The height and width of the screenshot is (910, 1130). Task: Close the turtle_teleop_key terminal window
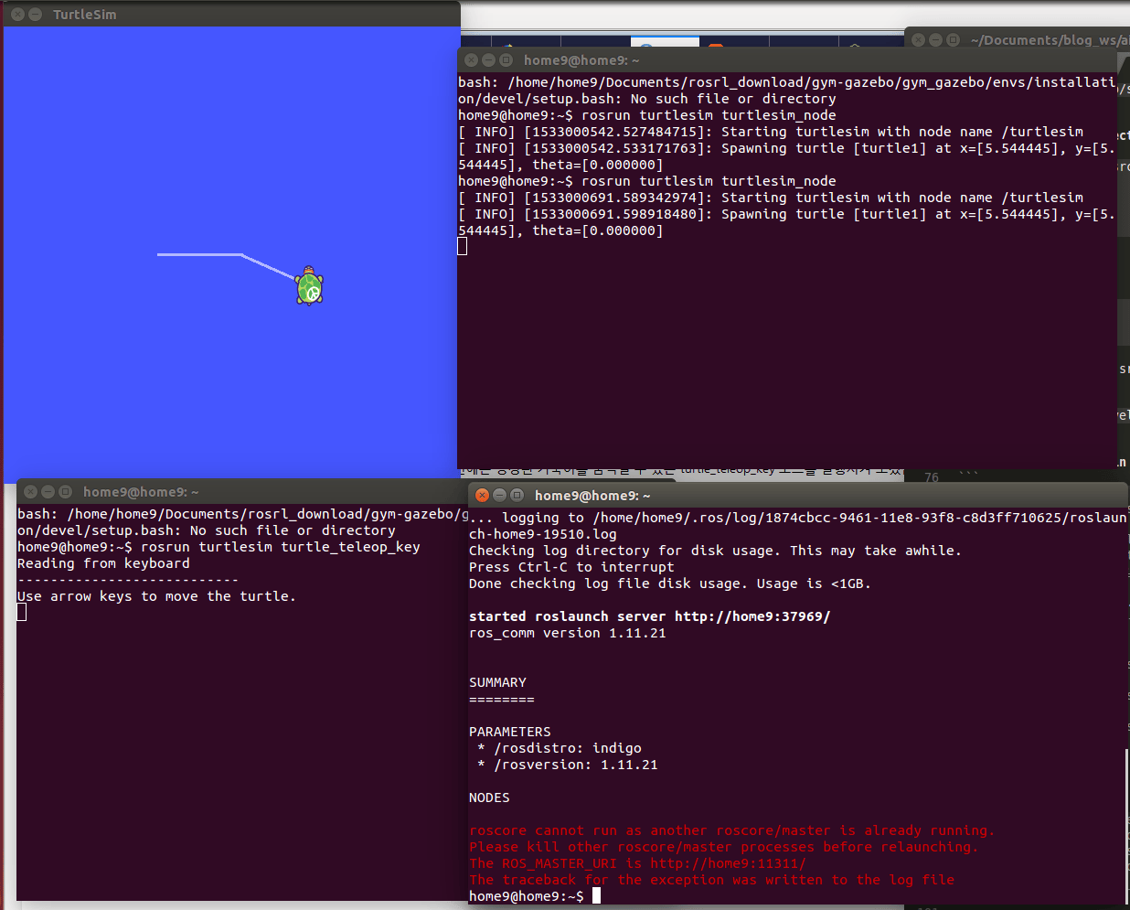click(30, 492)
